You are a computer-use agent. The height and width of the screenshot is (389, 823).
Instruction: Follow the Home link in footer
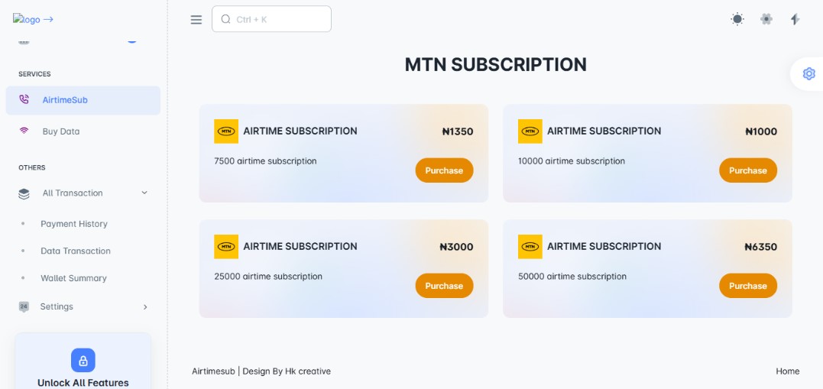coord(787,371)
